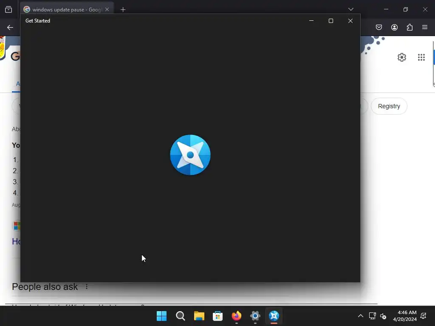
Task: Open the Firefox application menu
Action: click(425, 27)
